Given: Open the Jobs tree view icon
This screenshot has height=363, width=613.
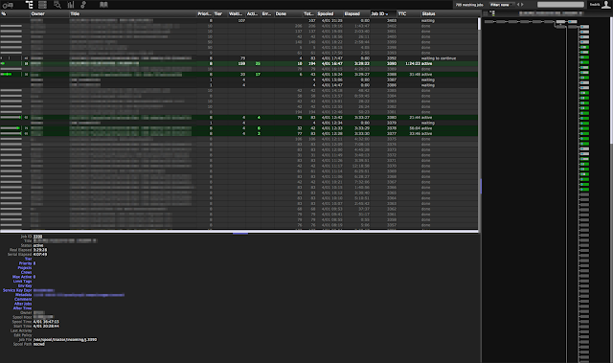Looking at the screenshot, I should 30,5.
